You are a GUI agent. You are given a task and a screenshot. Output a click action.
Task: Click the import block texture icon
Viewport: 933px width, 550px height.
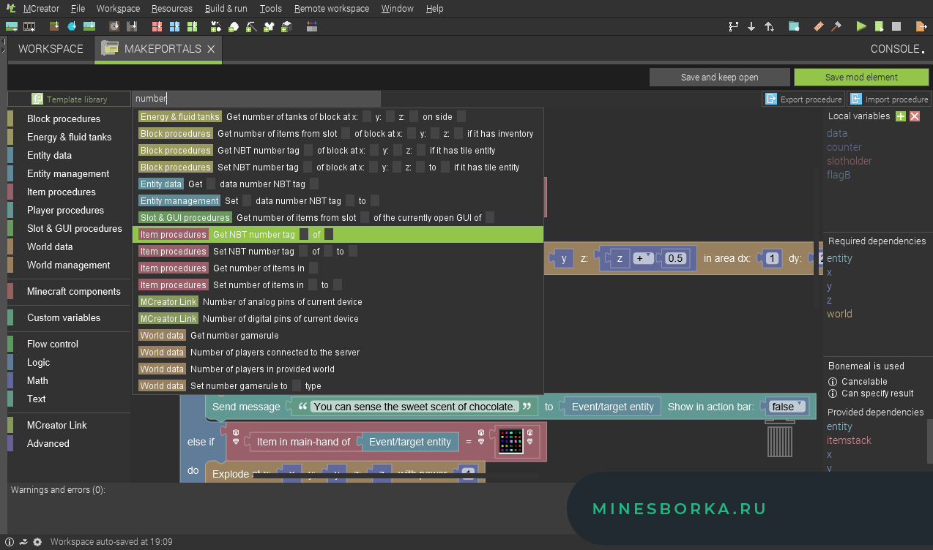click(54, 26)
